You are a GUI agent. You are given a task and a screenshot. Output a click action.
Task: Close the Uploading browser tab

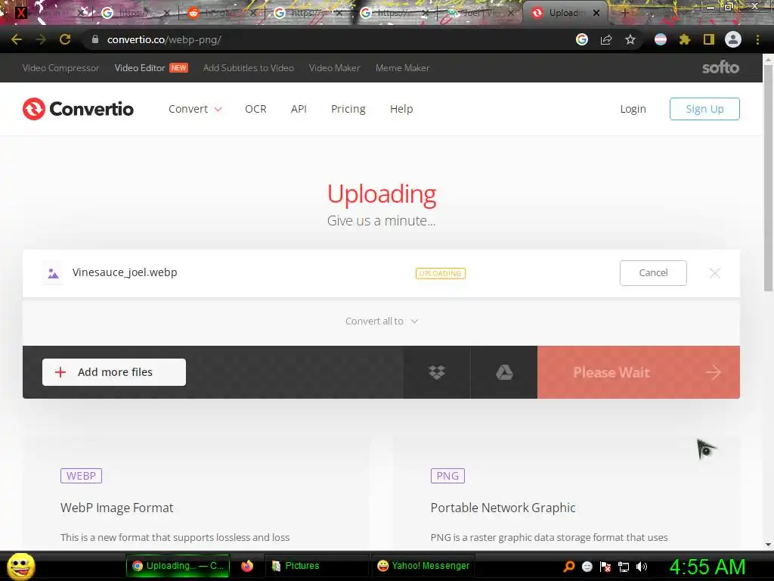click(596, 13)
